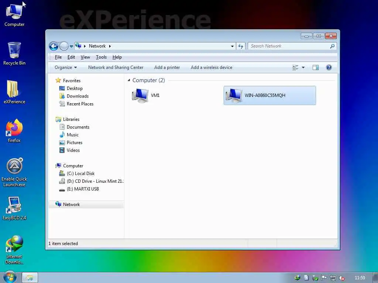
Task: Select Libraries in navigation pane
Action: point(71,119)
